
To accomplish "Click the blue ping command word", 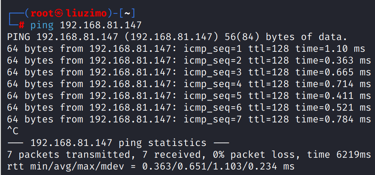I will 42,26.
